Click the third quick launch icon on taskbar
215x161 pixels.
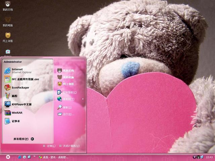pos(29,157)
